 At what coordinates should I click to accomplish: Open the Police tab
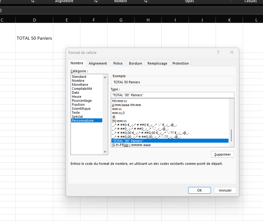coord(118,63)
